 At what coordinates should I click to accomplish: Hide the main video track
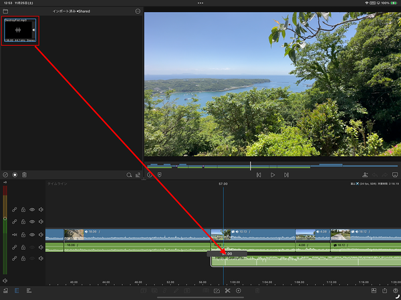pos(32,235)
